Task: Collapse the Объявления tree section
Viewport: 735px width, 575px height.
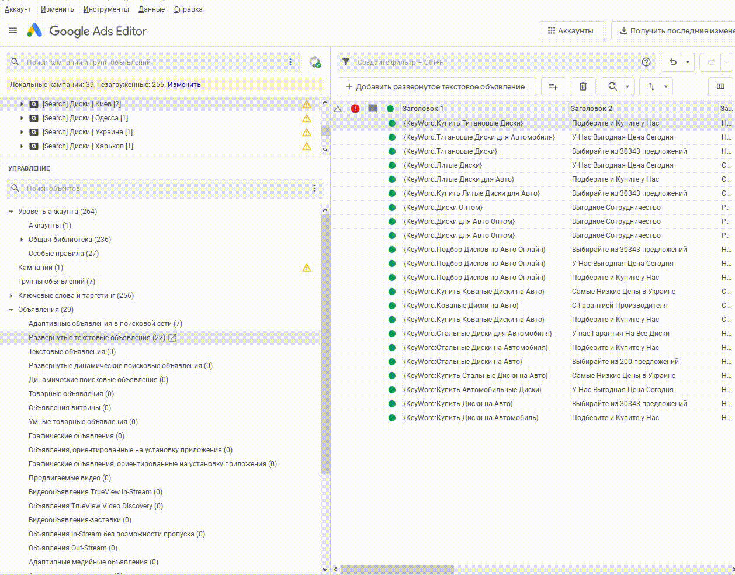Action: click(11, 310)
